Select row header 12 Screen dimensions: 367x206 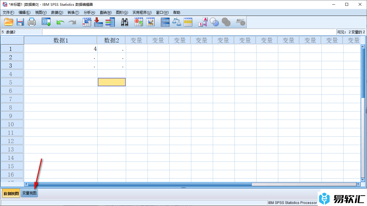coord(12,141)
